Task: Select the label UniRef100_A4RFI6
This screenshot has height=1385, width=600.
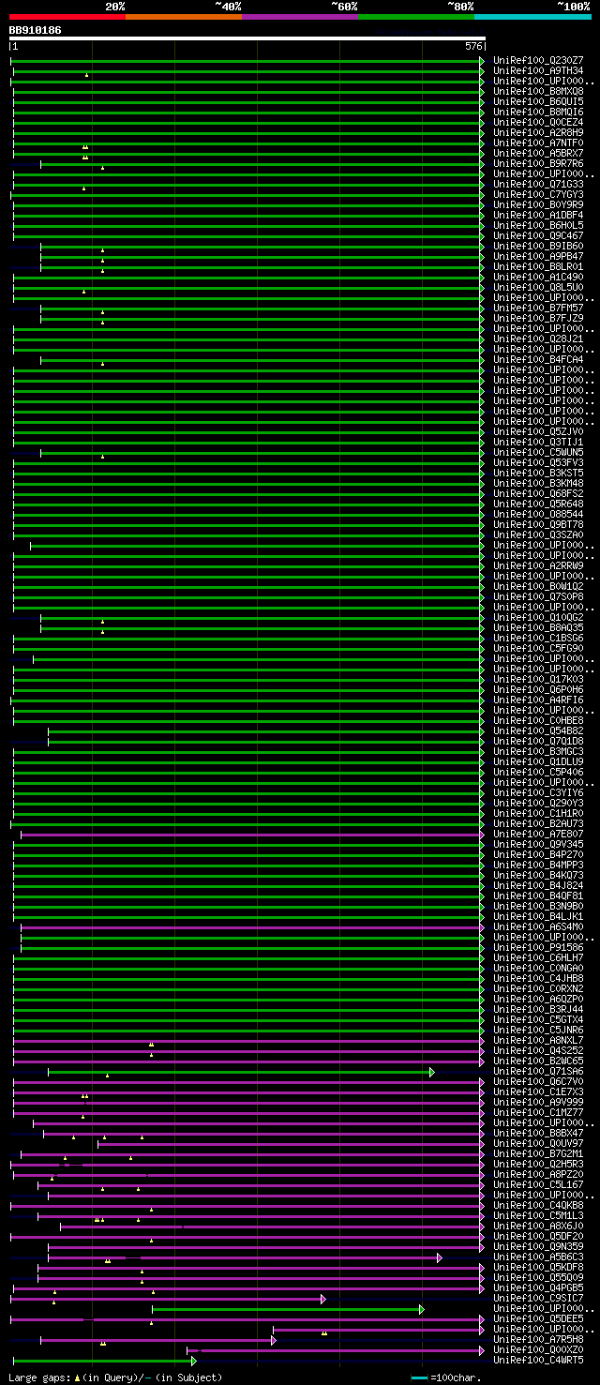Action: coord(538,700)
